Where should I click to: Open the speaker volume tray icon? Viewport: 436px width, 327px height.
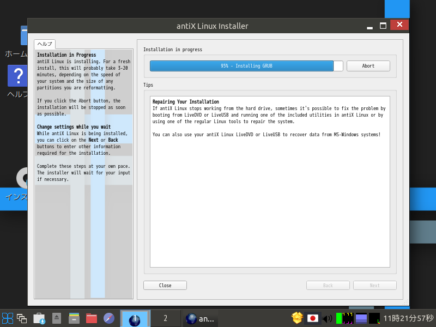(328, 319)
